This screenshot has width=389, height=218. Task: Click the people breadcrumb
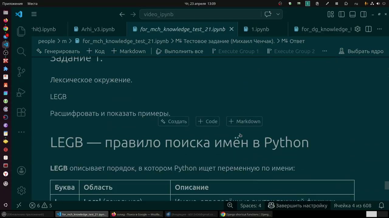coord(46,41)
